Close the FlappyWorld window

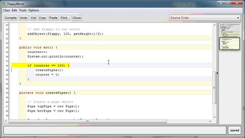237,3
